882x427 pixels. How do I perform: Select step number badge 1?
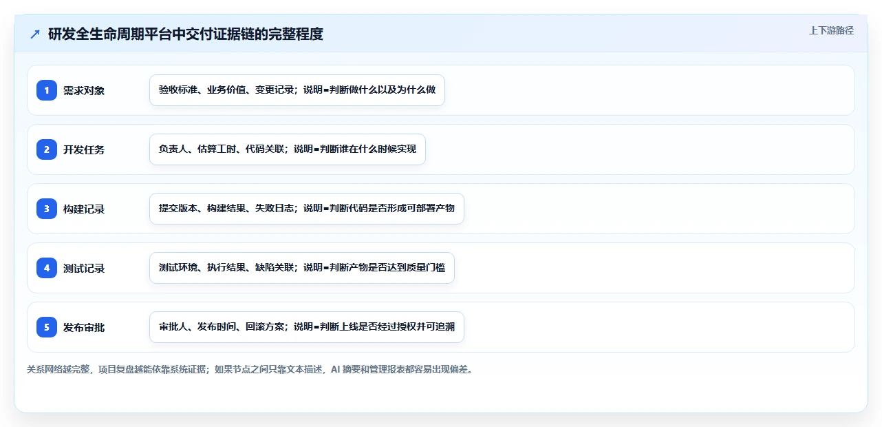[x=47, y=90]
